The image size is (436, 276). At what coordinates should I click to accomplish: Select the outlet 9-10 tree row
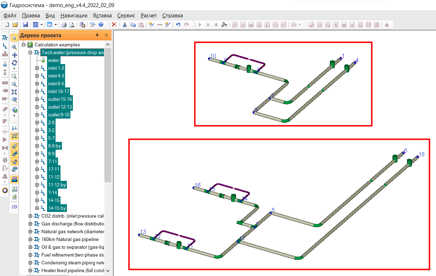pos(59,115)
